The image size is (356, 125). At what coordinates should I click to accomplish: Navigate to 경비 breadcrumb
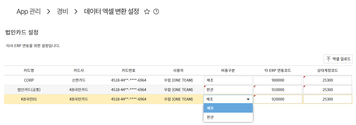62,12
